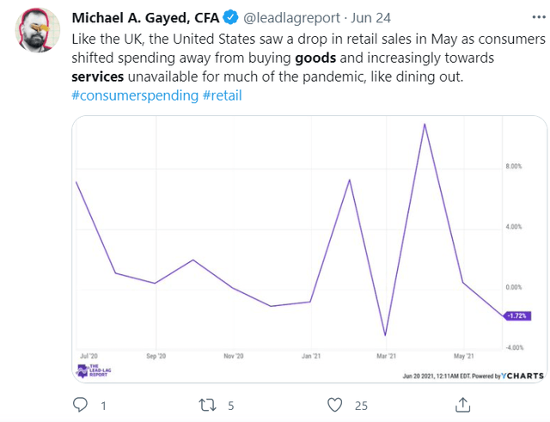Click the reply speech bubble icon

(80, 405)
